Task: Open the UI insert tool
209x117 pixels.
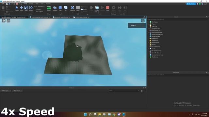Action: pyautogui.click(x=66, y=8)
